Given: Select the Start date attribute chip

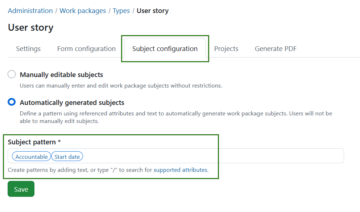Looking at the screenshot, I should [67, 156].
